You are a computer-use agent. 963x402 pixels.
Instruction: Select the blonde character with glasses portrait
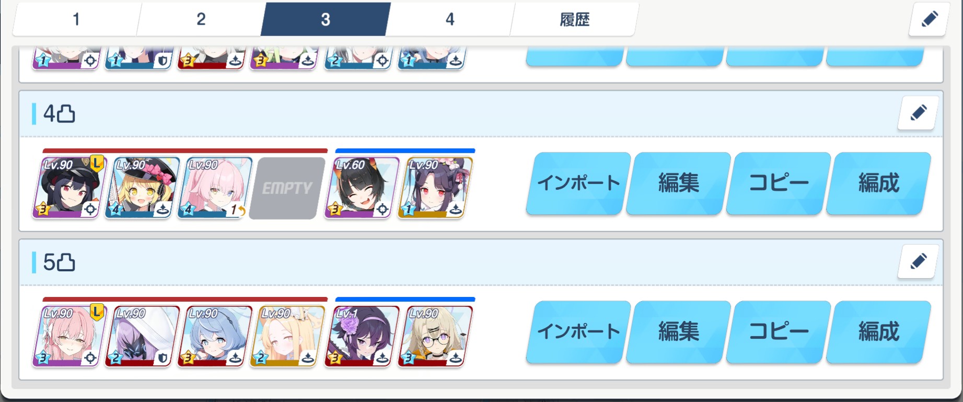434,336
